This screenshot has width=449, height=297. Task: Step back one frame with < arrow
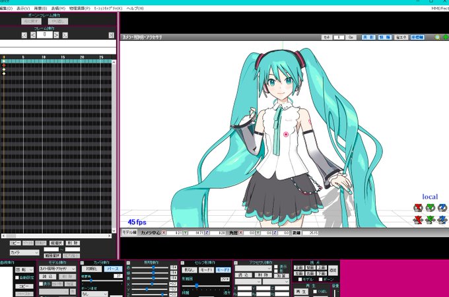pyautogui.click(x=33, y=35)
